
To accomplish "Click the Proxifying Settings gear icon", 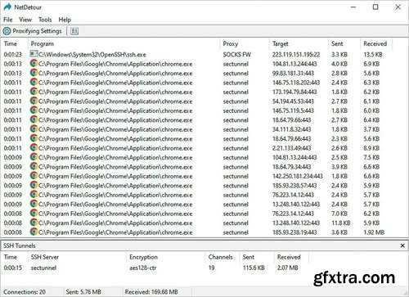I will pyautogui.click(x=7, y=31).
